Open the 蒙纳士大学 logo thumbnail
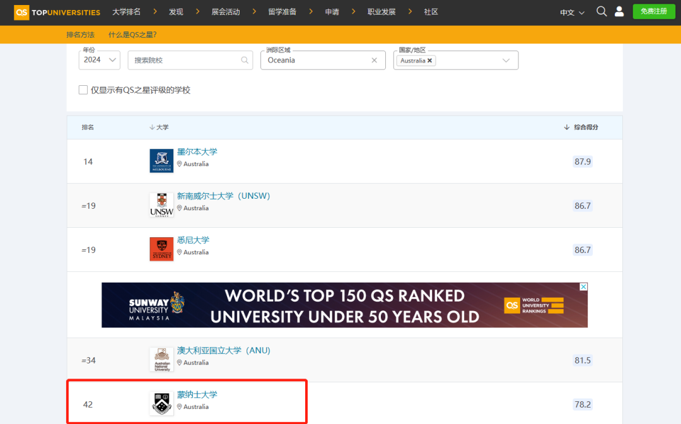The width and height of the screenshot is (681, 424). tap(161, 404)
